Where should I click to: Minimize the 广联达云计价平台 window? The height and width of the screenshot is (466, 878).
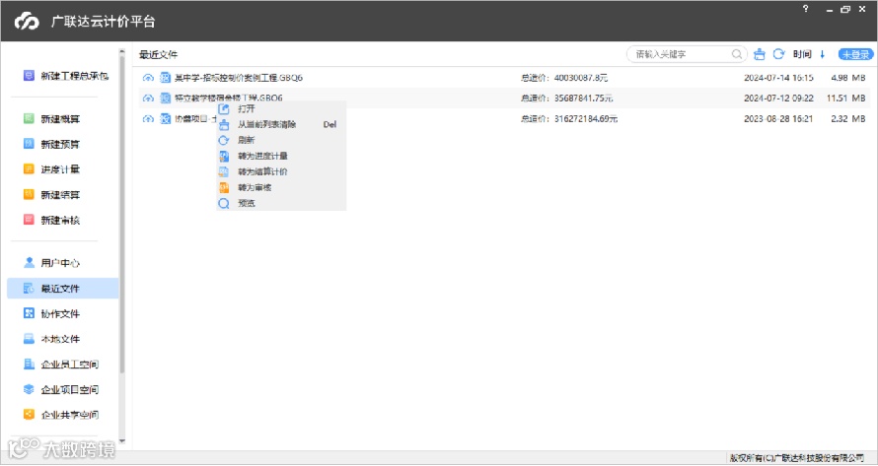830,10
